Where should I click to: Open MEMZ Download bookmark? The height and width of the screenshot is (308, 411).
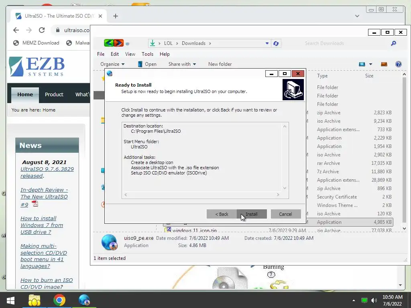[x=37, y=43]
